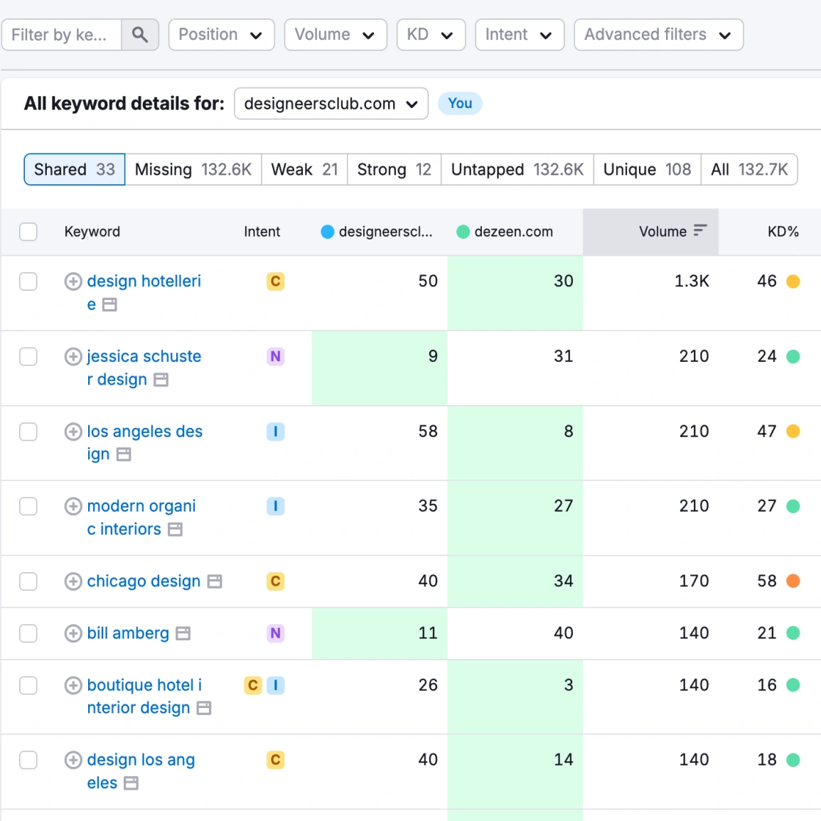
Task: Sort by Volume using the sort icon
Action: tap(701, 231)
